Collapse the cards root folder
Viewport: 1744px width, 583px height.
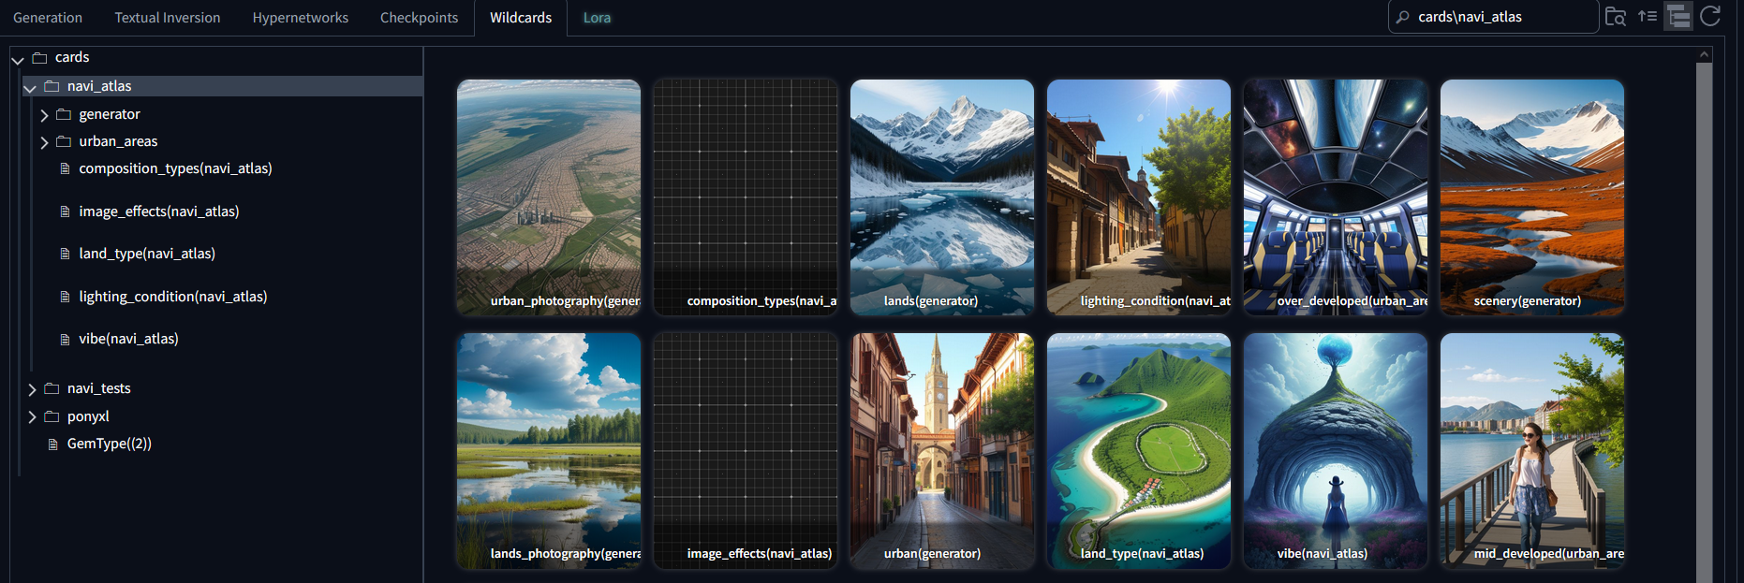coord(18,59)
